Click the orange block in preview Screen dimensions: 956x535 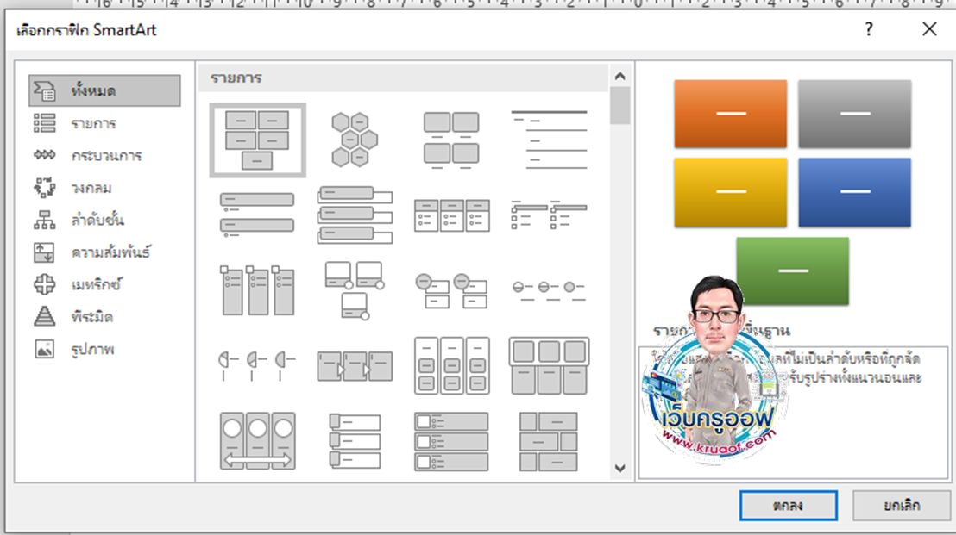[730, 114]
